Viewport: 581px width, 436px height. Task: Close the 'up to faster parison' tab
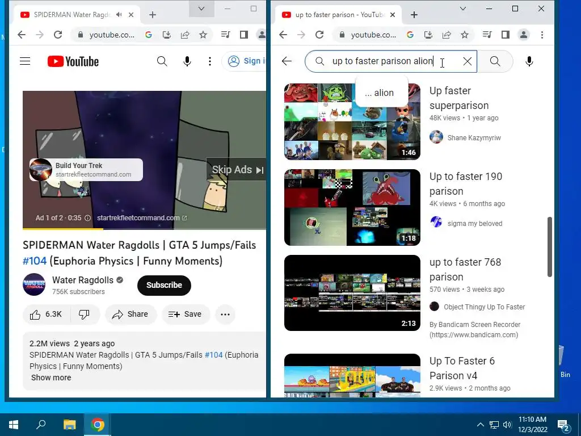pyautogui.click(x=393, y=15)
